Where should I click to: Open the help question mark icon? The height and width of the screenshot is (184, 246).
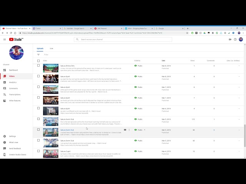tap(235, 39)
